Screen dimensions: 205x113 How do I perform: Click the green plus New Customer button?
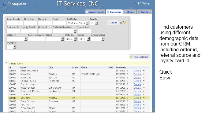(140, 57)
